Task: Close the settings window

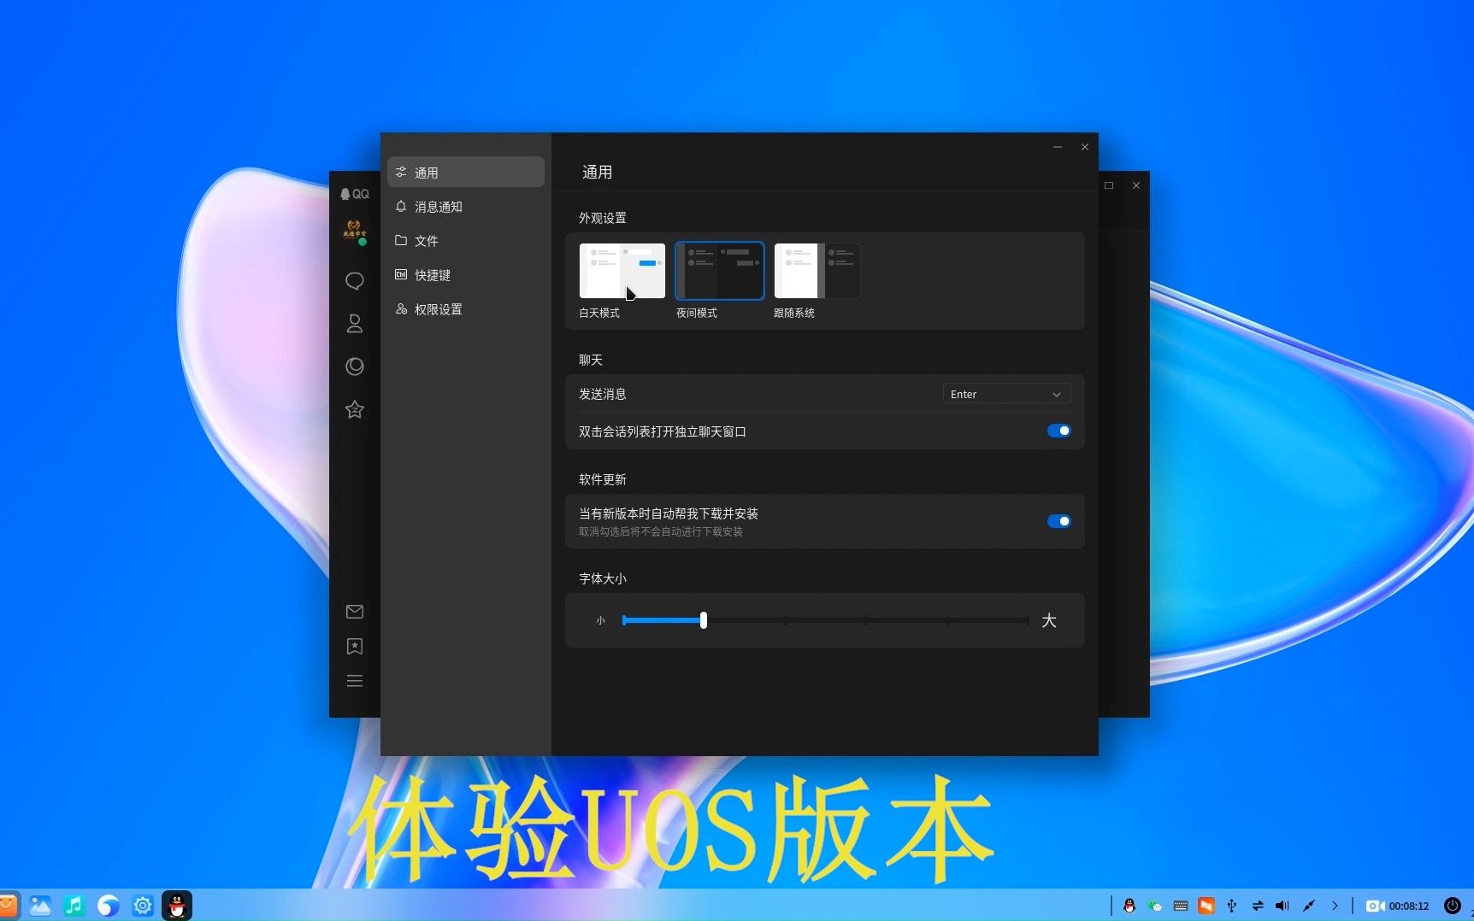Action: coord(1085,147)
